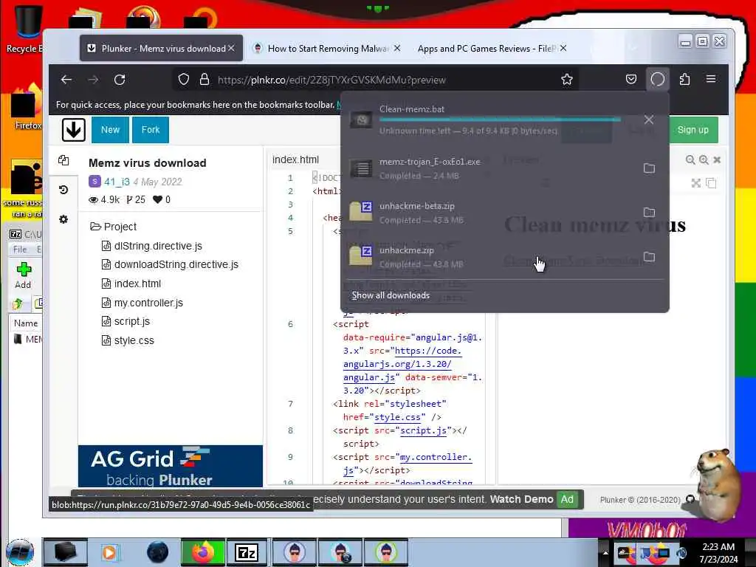The image size is (756, 567).
Task: Save page to Pocket
Action: [631, 80]
